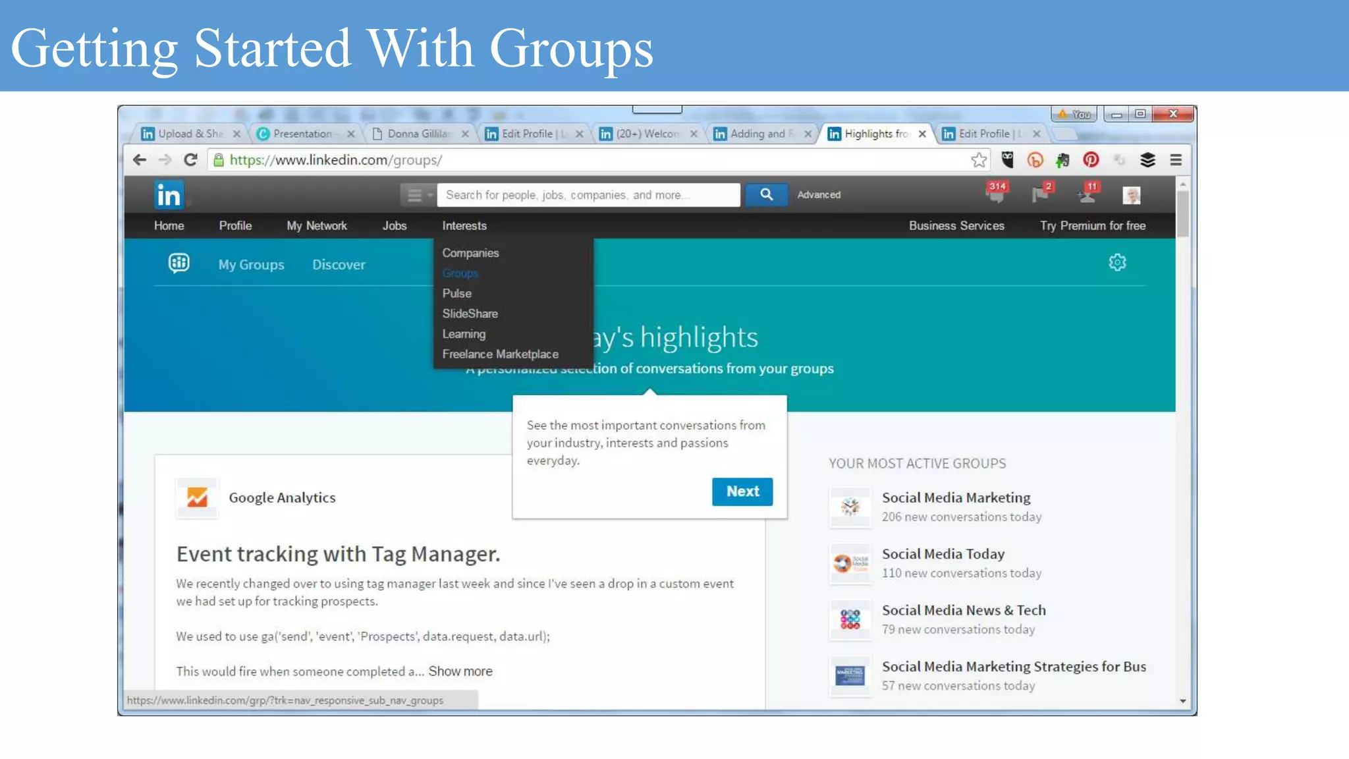Click Show more in the post
Image resolution: width=1349 pixels, height=759 pixels.
[x=460, y=671]
